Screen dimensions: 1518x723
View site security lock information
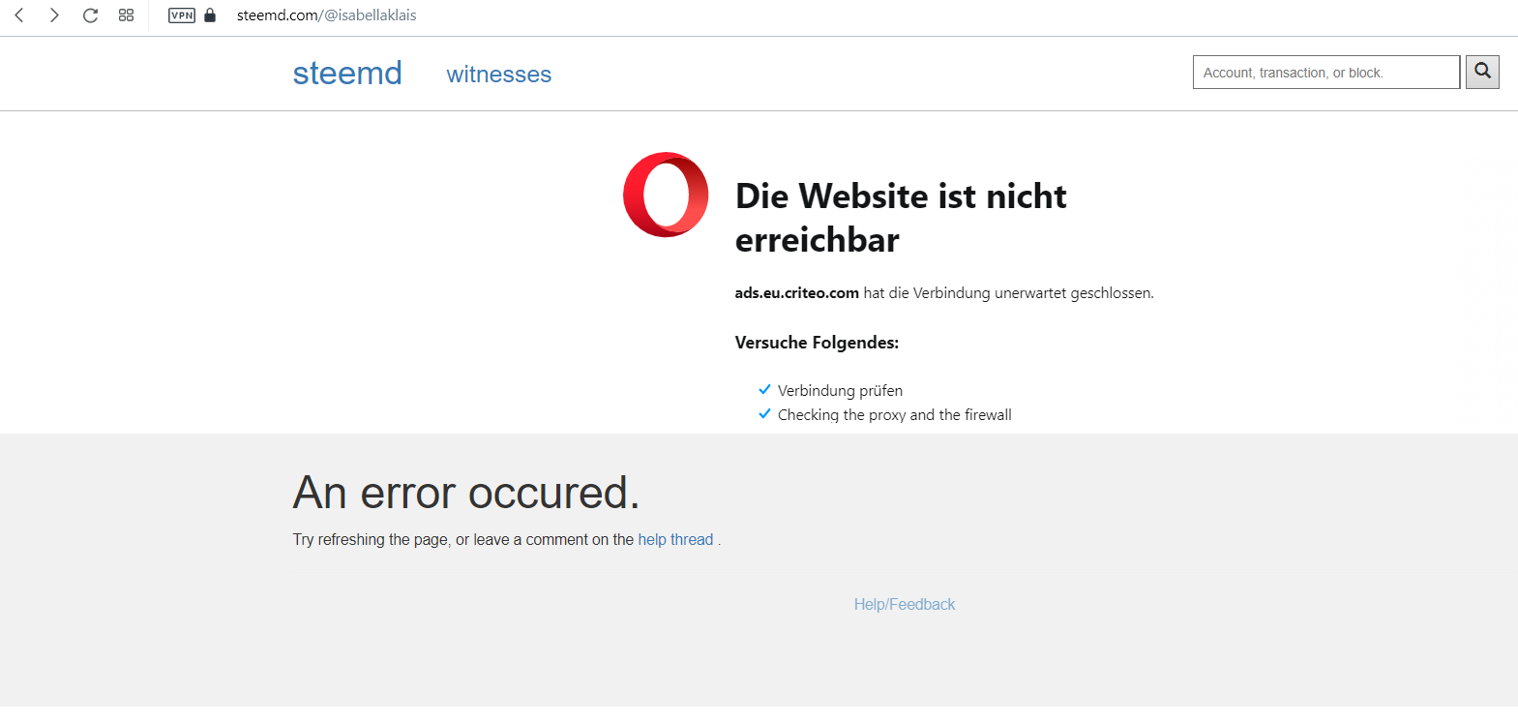[x=210, y=15]
